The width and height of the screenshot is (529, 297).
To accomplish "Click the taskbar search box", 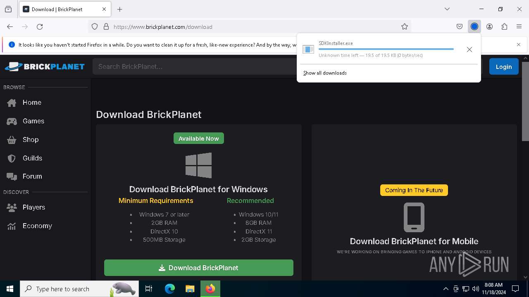I will 79,289.
